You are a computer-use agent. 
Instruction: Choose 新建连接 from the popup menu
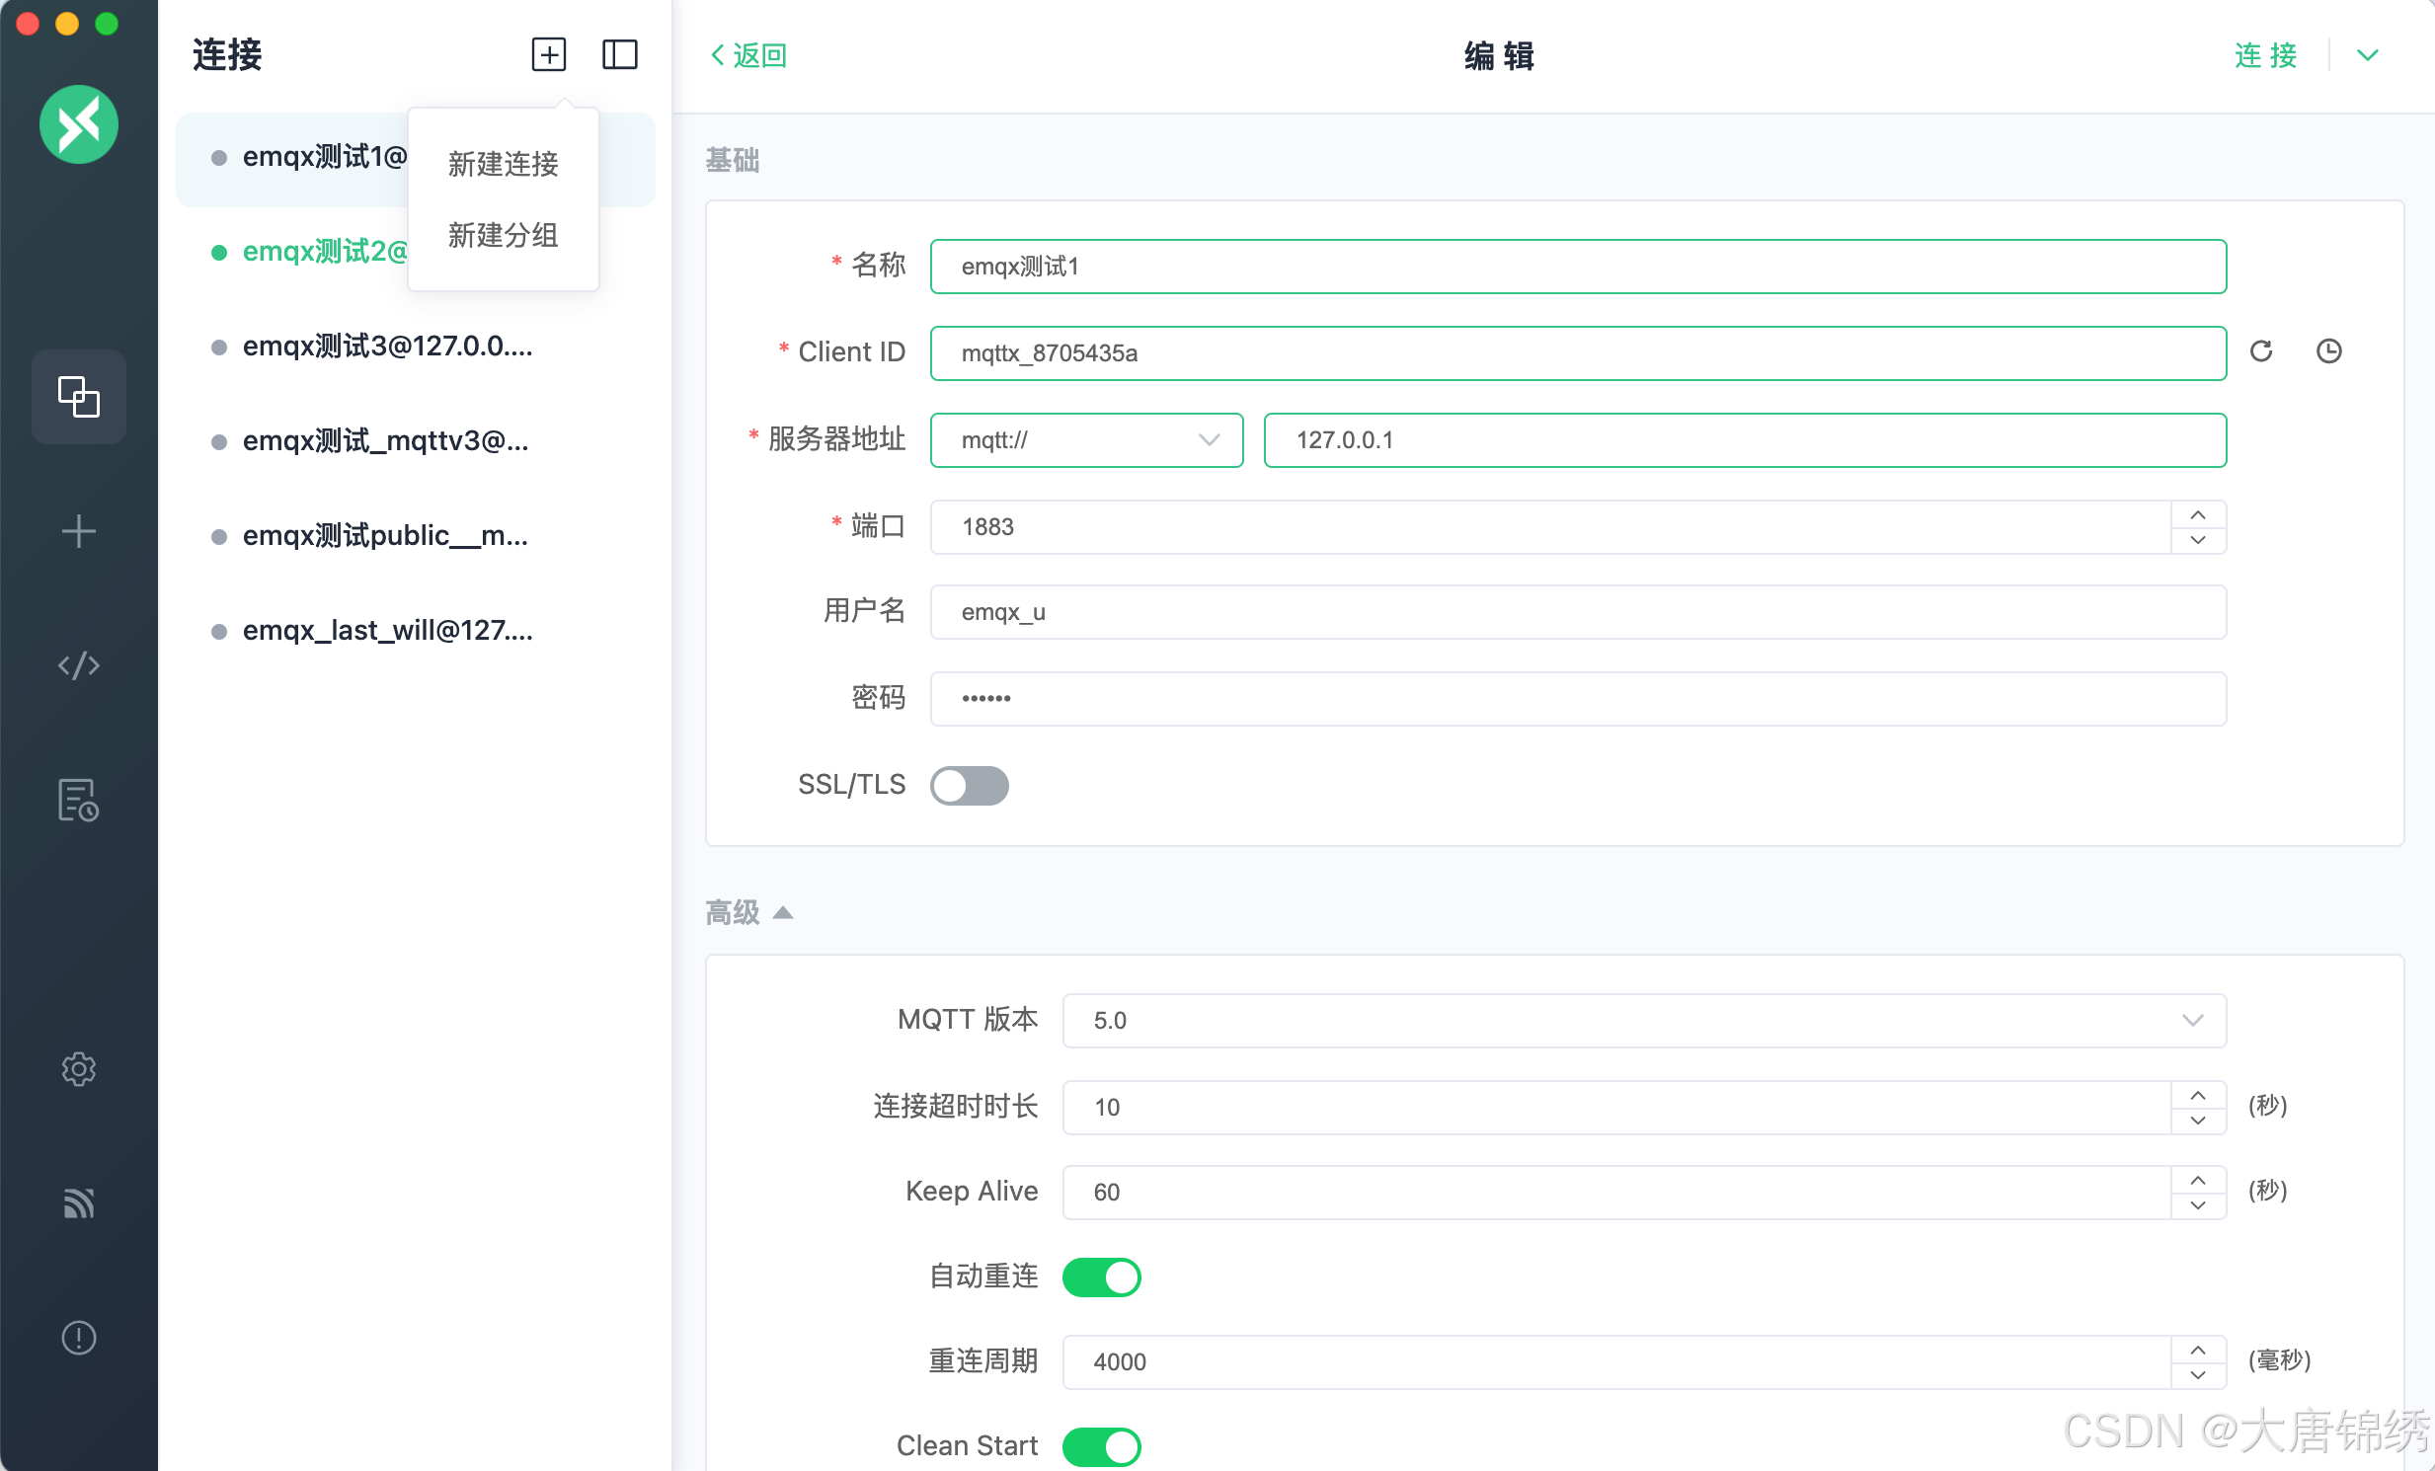click(503, 164)
